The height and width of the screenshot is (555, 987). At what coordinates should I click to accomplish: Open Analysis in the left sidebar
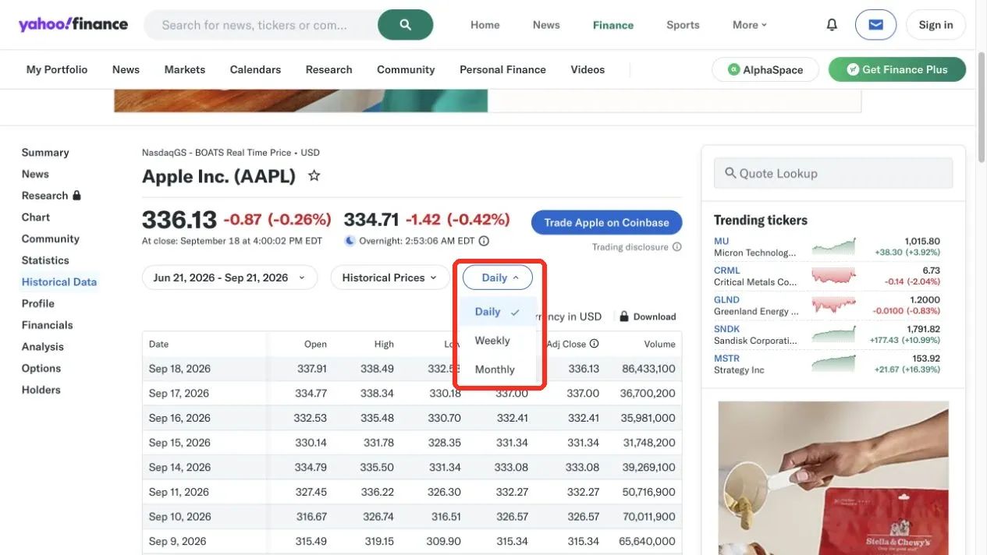tap(43, 347)
